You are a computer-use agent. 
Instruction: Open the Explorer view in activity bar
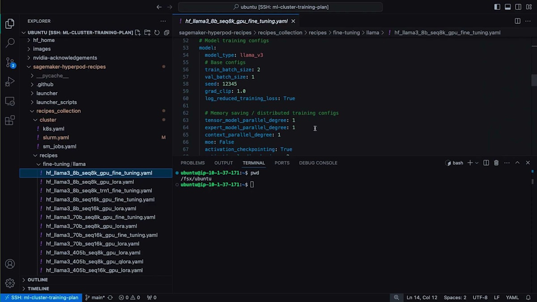pyautogui.click(x=10, y=24)
